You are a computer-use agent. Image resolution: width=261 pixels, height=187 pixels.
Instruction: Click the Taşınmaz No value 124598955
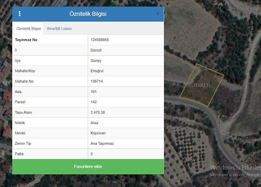[x=100, y=40]
